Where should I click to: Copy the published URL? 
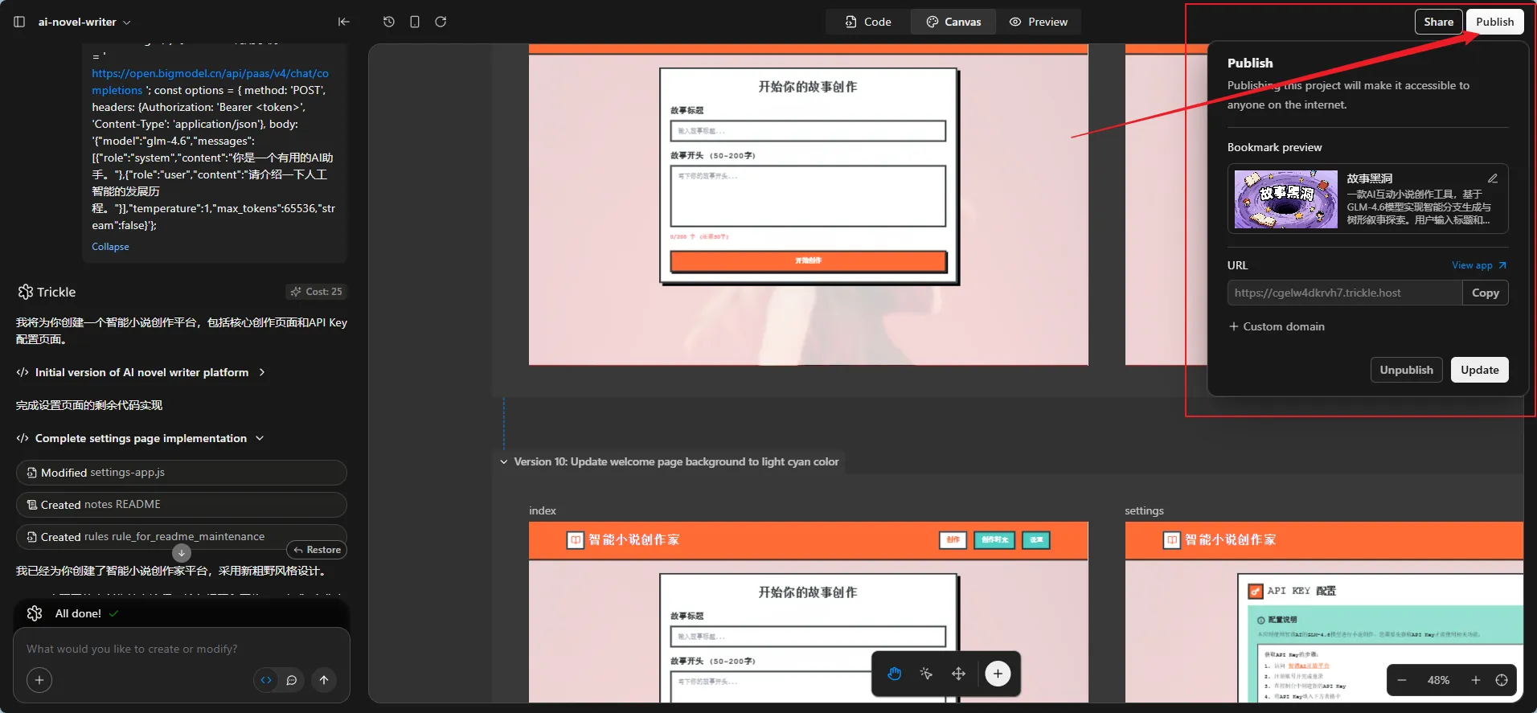1485,293
